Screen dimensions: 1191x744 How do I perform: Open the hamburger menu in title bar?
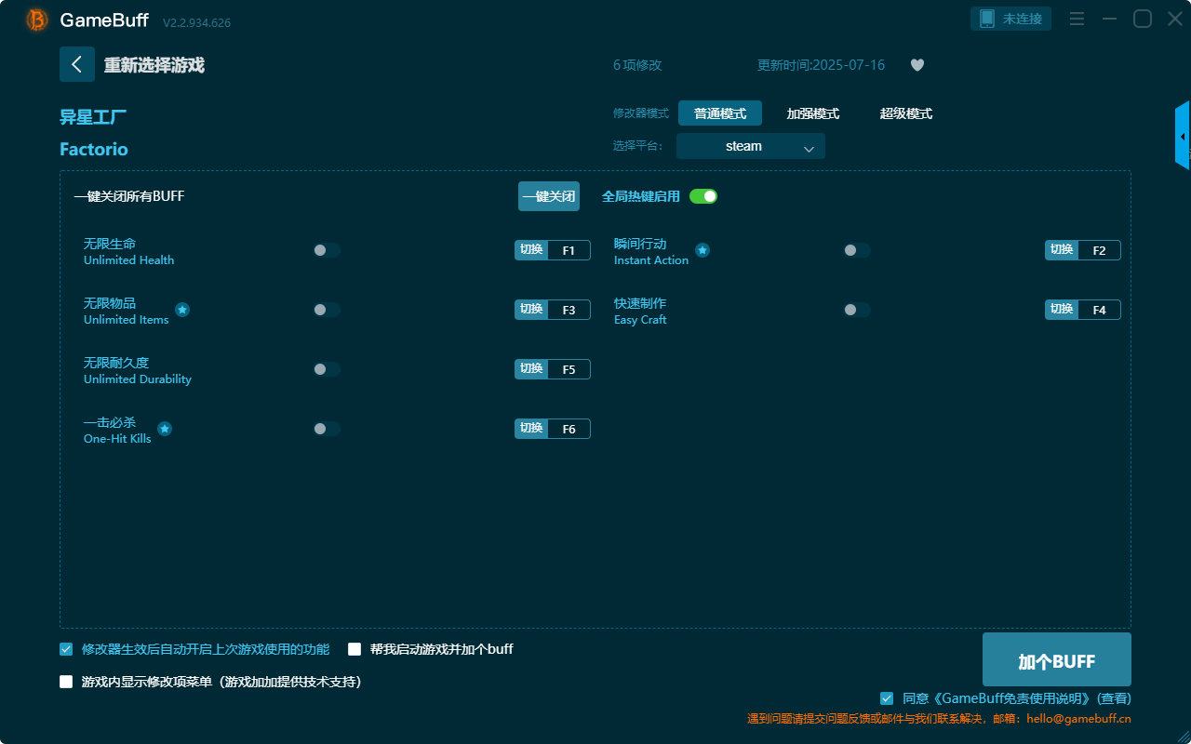[1077, 19]
